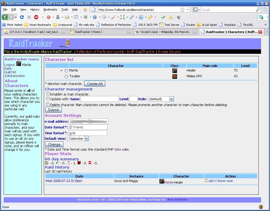Click the yellow warning triangle toolbar icon
270x211 pixels.
point(170,17)
